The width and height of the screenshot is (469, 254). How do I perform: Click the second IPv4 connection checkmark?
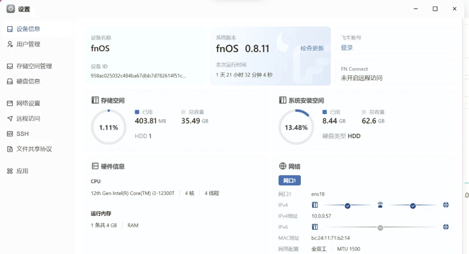413,206
